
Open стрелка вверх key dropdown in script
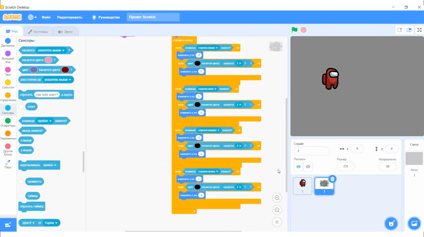pyautogui.click(x=208, y=48)
